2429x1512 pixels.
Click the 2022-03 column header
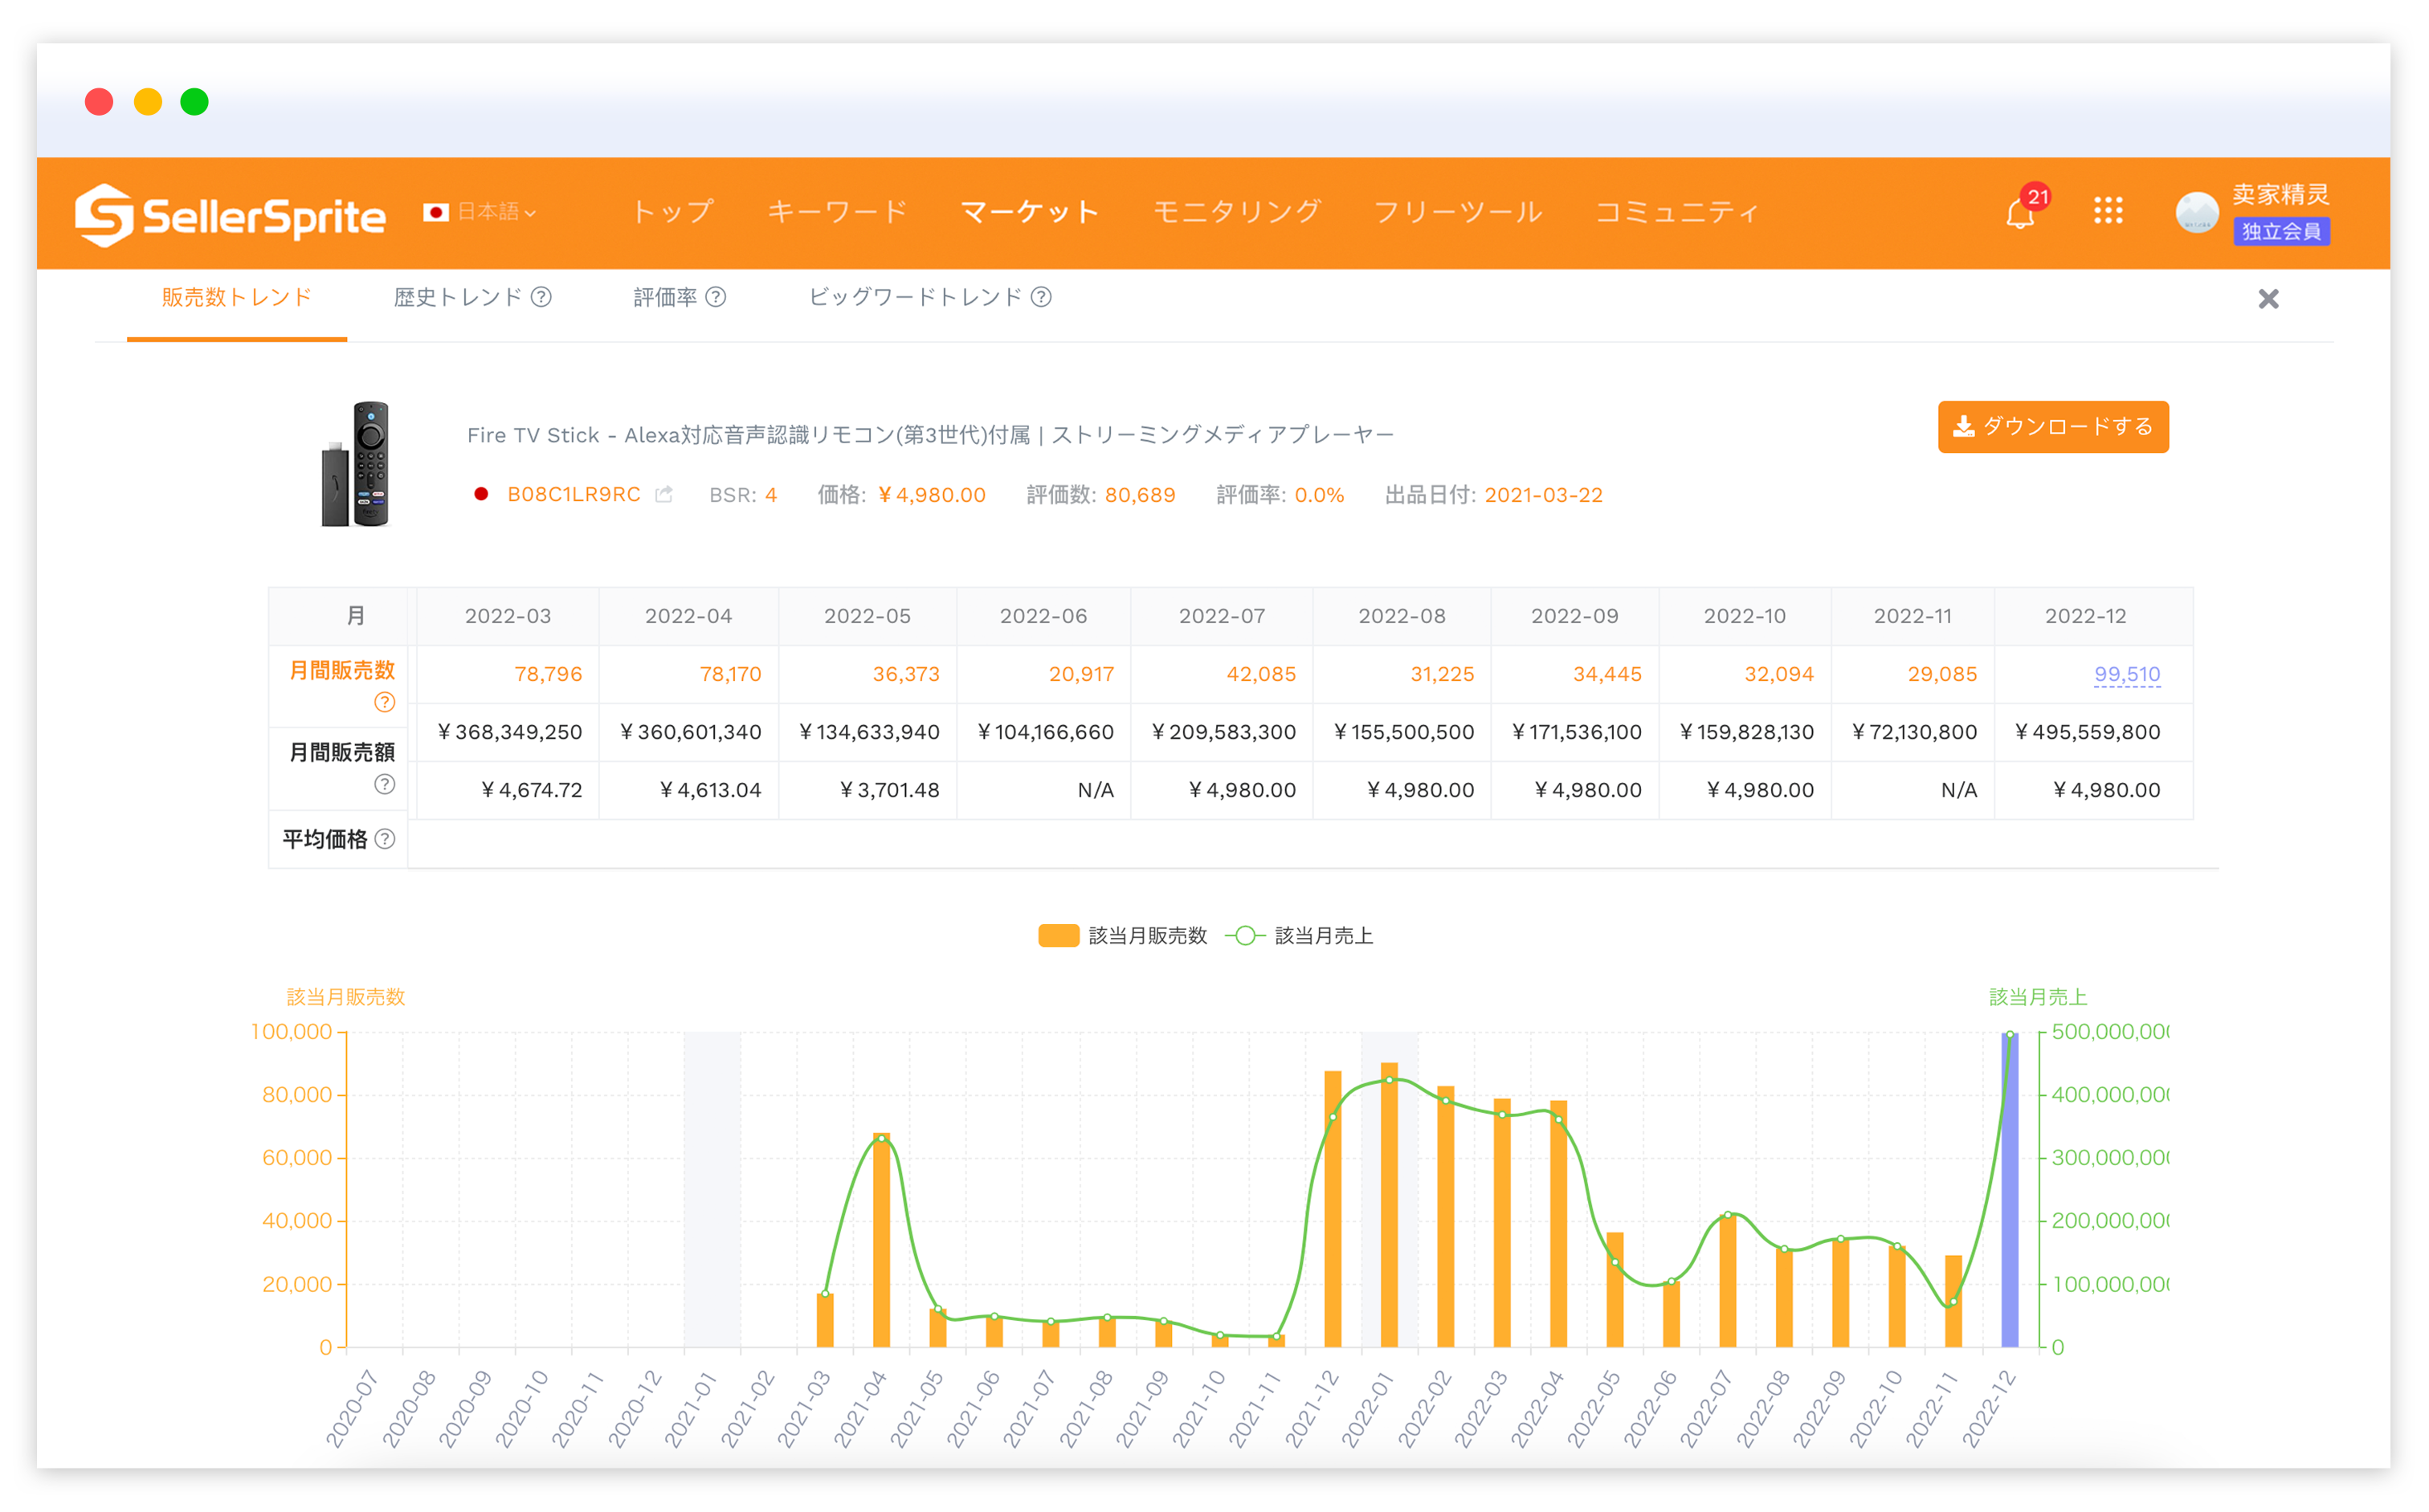click(508, 616)
